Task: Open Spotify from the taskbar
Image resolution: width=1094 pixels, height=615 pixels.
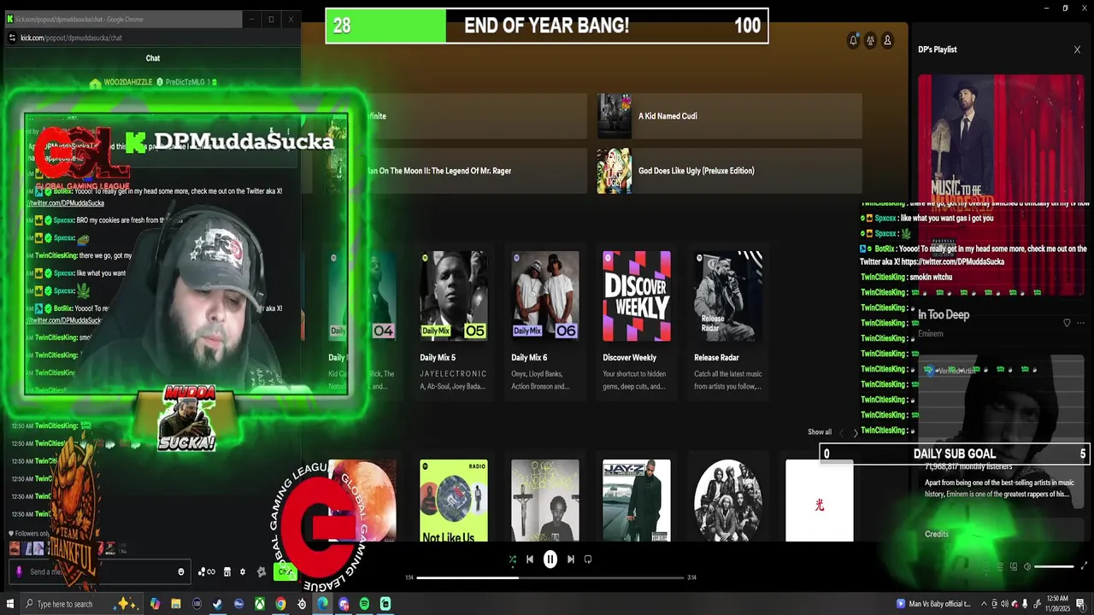Action: [x=364, y=604]
